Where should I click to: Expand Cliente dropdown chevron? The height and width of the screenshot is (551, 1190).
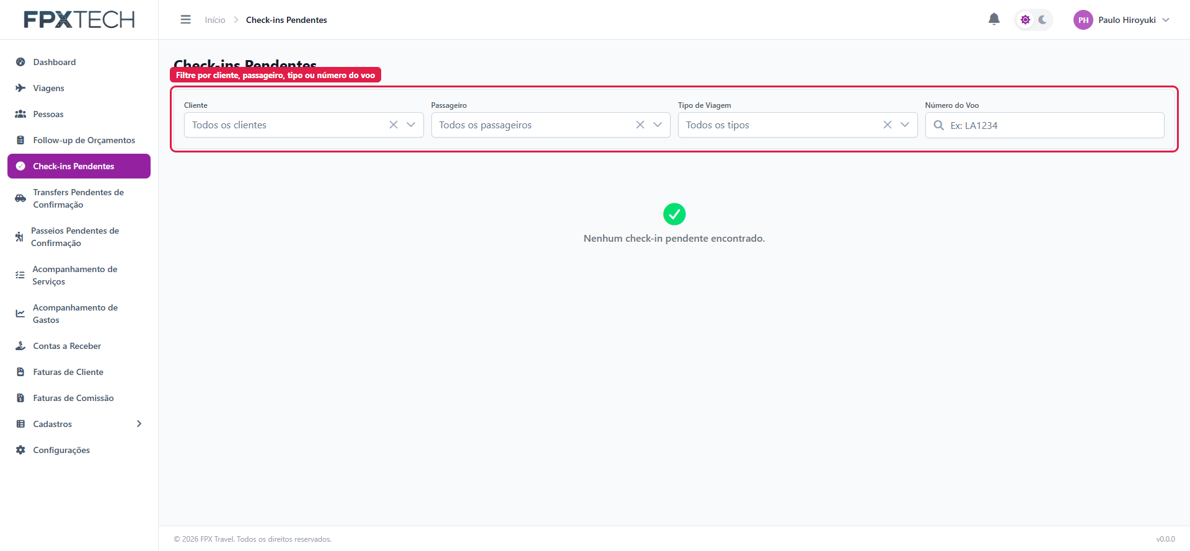coord(411,125)
